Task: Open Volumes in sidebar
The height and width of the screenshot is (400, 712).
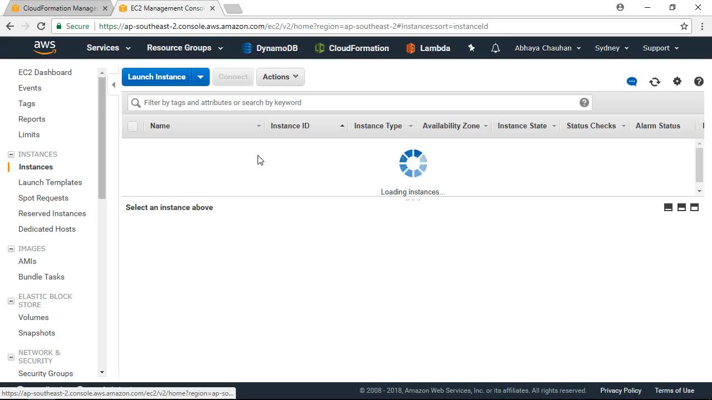Action: pyautogui.click(x=33, y=317)
